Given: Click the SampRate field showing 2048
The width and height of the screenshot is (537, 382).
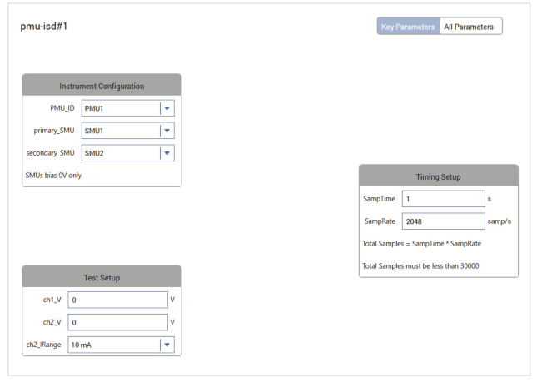Looking at the screenshot, I should (443, 221).
